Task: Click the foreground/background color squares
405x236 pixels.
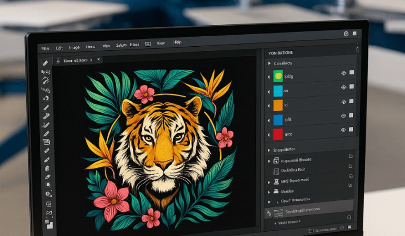Action: click(x=49, y=224)
